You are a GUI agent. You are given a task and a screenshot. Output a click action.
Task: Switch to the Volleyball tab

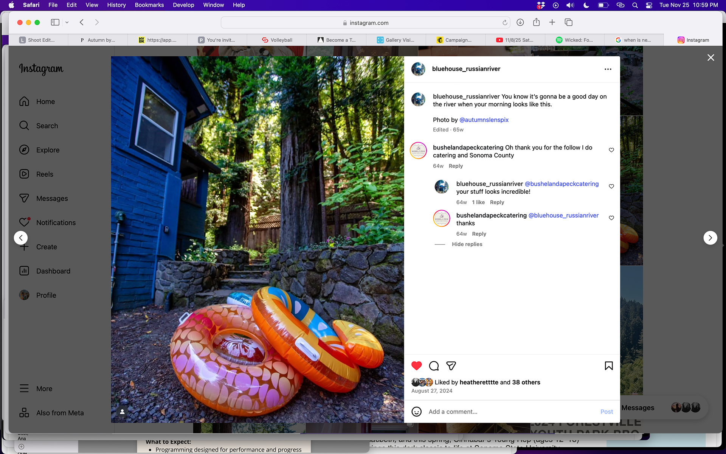pyautogui.click(x=281, y=40)
